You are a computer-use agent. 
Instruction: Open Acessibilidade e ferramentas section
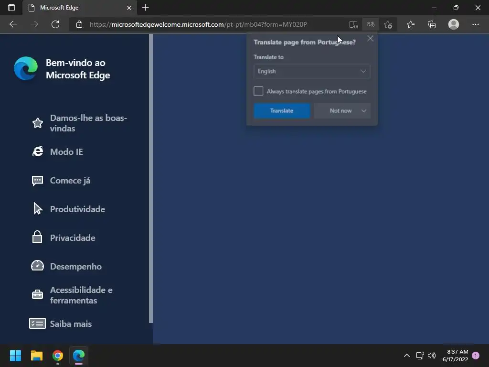tap(81, 295)
